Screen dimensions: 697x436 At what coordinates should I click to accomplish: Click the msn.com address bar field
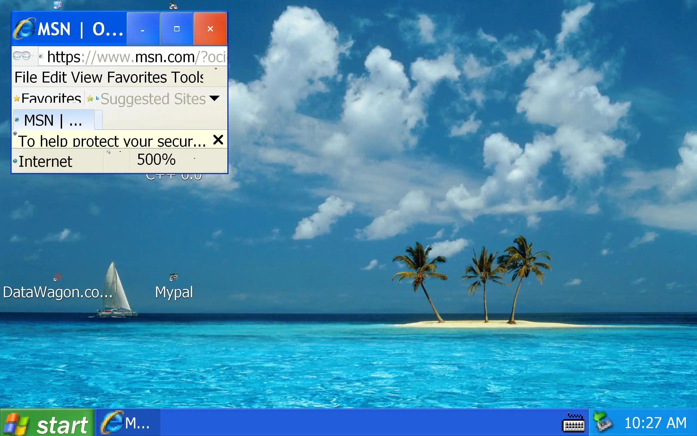click(x=135, y=57)
